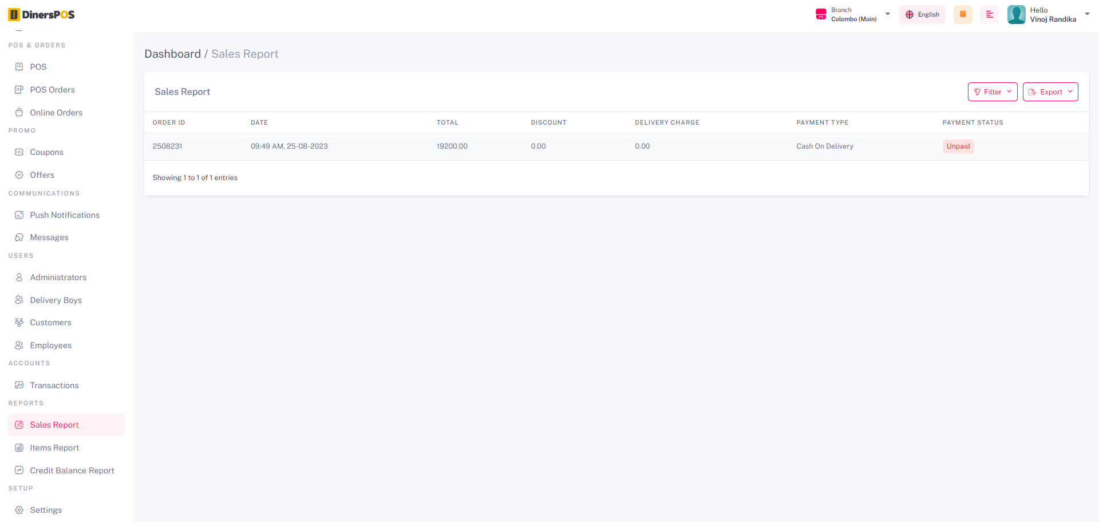
Task: Go to POS Orders in sidebar
Action: (x=52, y=90)
